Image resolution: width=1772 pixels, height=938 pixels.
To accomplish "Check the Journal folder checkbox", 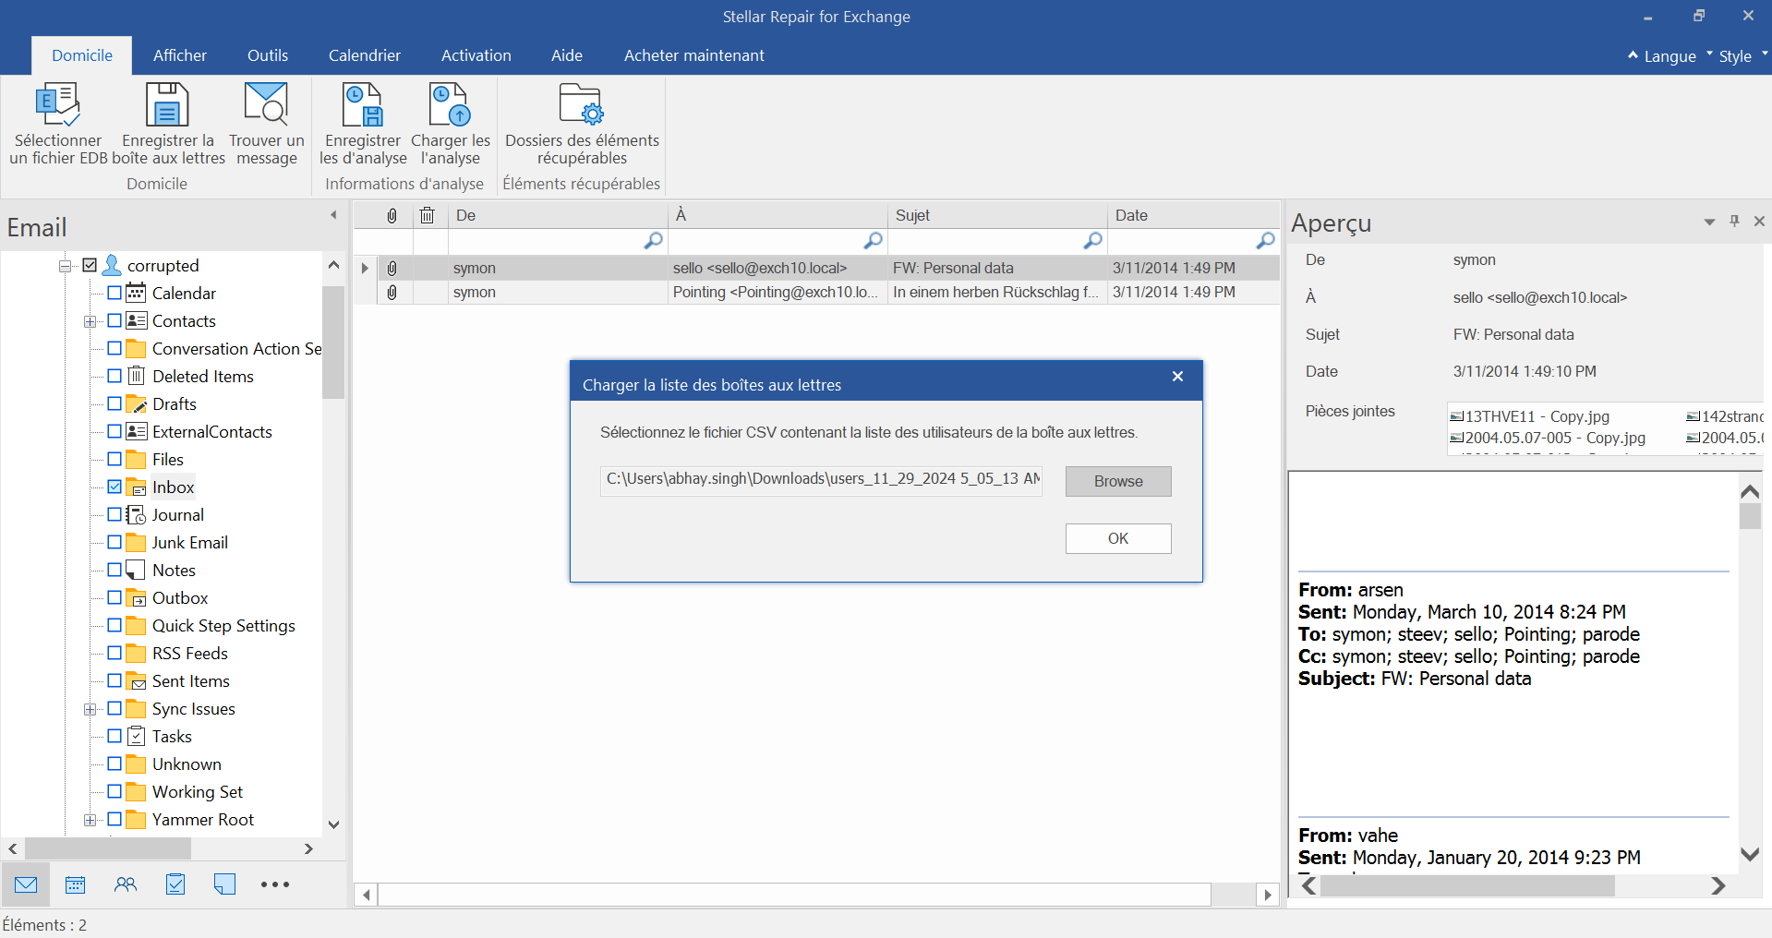I will tap(115, 514).
